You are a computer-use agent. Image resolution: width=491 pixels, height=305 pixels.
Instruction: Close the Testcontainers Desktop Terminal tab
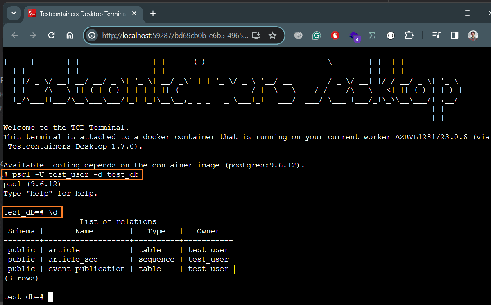click(134, 14)
